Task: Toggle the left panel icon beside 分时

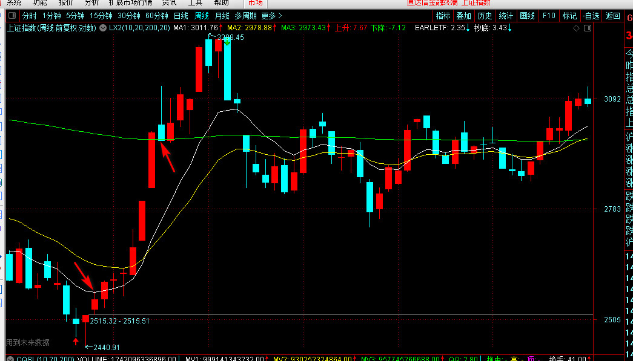Action: tap(12, 16)
